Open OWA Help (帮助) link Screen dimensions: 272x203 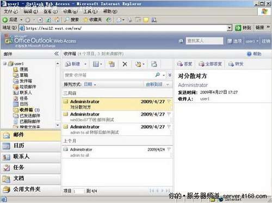click(x=254, y=54)
